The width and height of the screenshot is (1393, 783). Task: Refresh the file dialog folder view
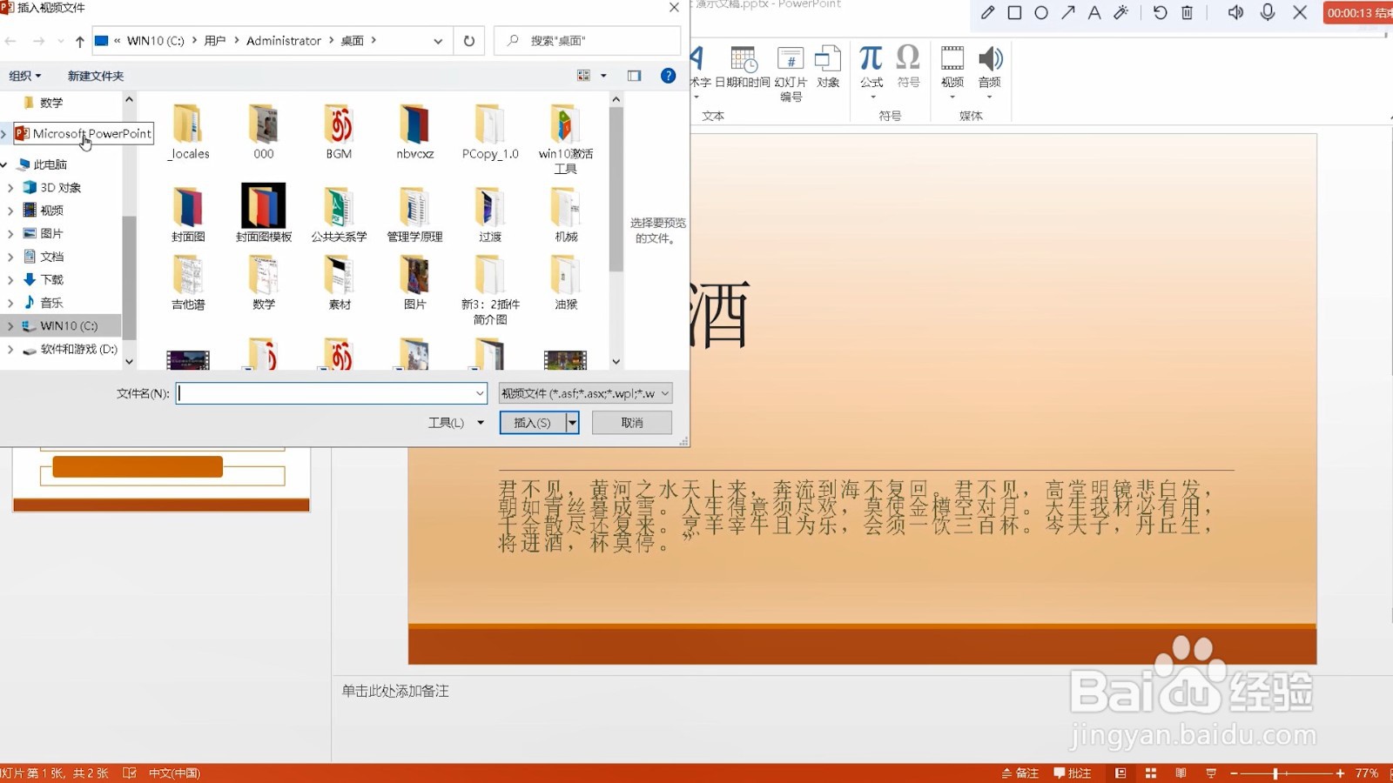[x=469, y=41]
